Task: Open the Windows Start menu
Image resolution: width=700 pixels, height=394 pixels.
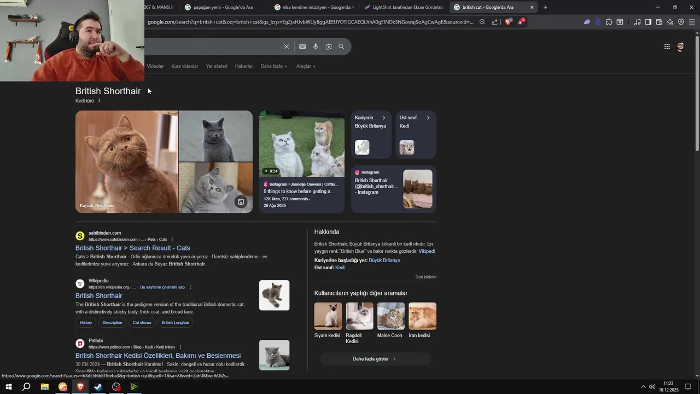Action: coord(9,387)
